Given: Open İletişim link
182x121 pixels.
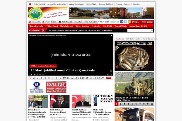Looking at the screenshot, I should point(136,4).
